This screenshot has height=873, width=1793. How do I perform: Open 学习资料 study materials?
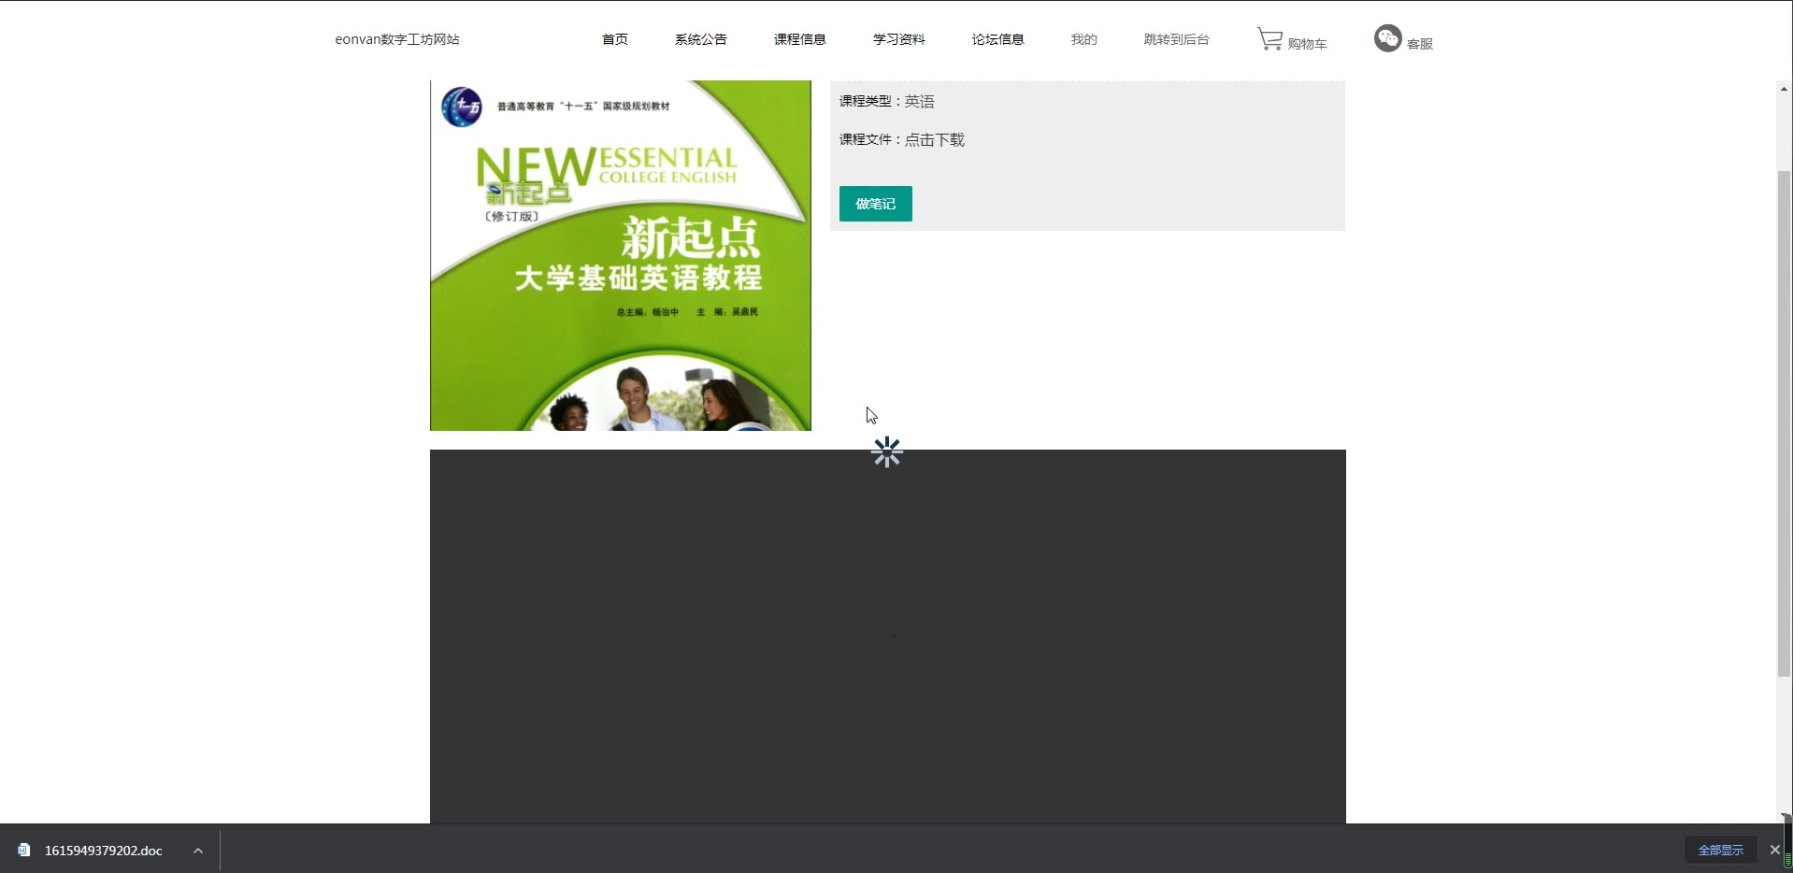898,39
